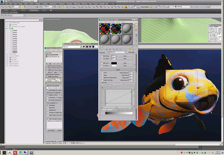Toggle the Clamp checkbox in Output rollout
The width and height of the screenshot is (224, 155).
coord(102,75)
